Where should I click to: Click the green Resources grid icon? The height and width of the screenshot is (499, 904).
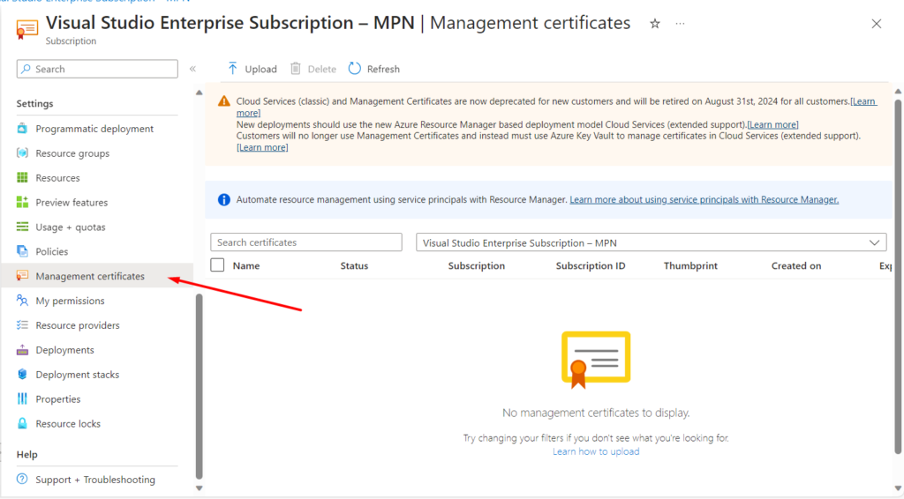pyautogui.click(x=22, y=178)
